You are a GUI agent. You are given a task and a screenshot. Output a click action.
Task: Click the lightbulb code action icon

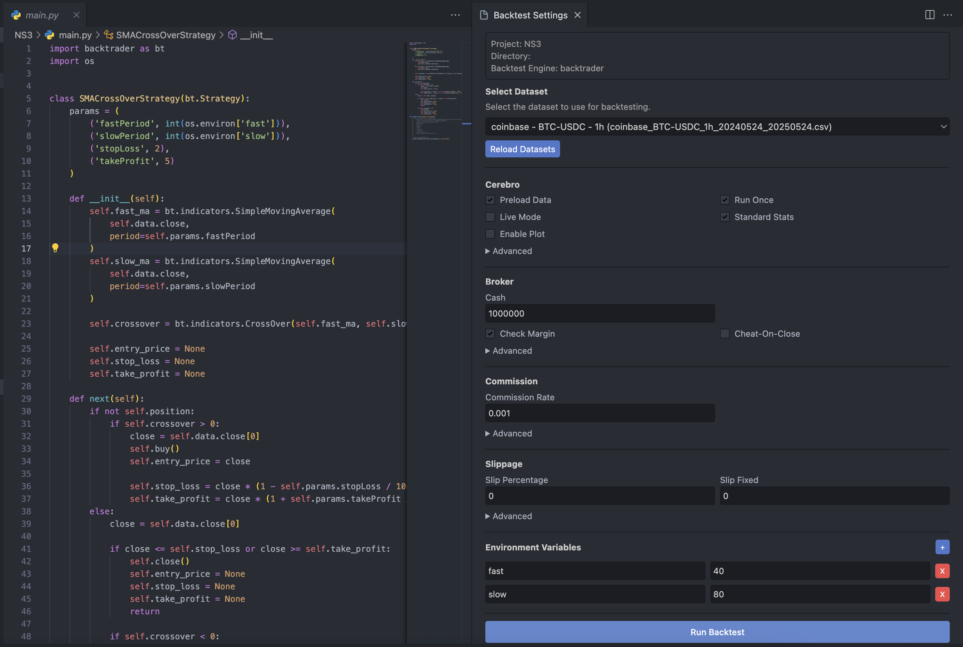click(x=55, y=247)
